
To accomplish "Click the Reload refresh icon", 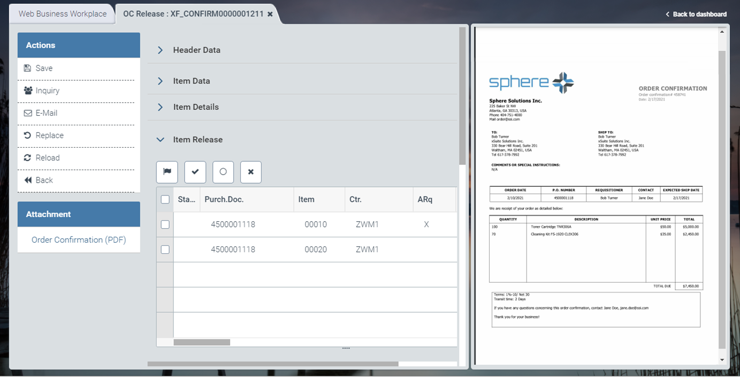I will [28, 158].
